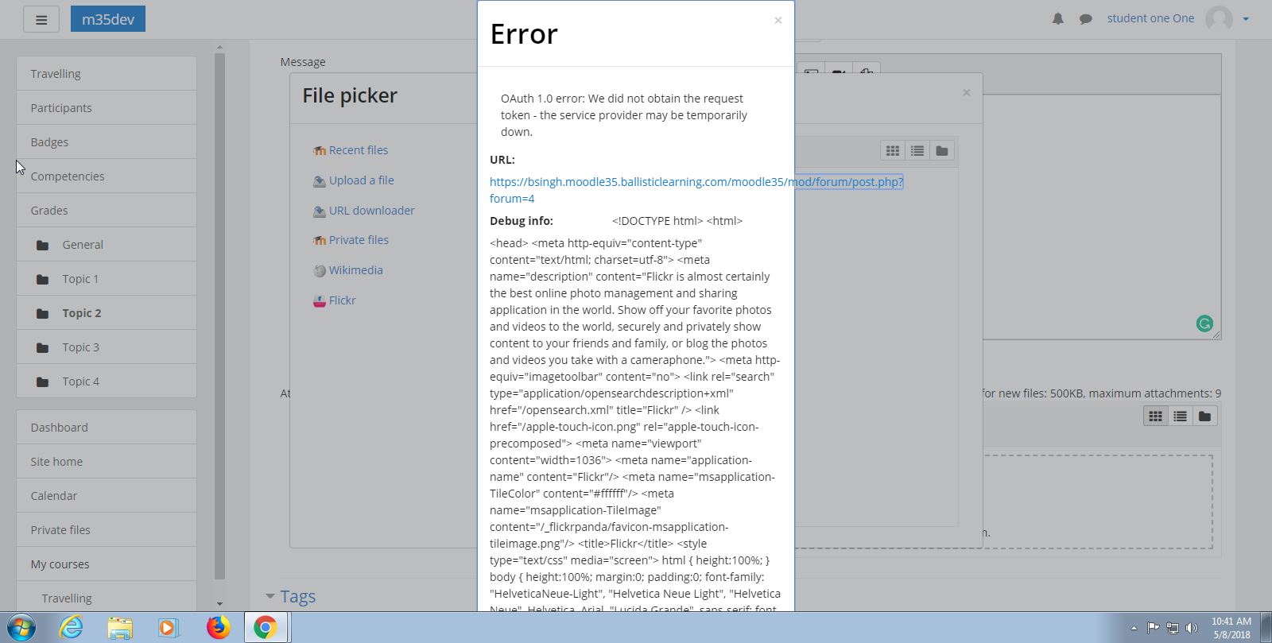Open File Explorer from taskbar
Image resolution: width=1272 pixels, height=643 pixels.
pyautogui.click(x=120, y=628)
